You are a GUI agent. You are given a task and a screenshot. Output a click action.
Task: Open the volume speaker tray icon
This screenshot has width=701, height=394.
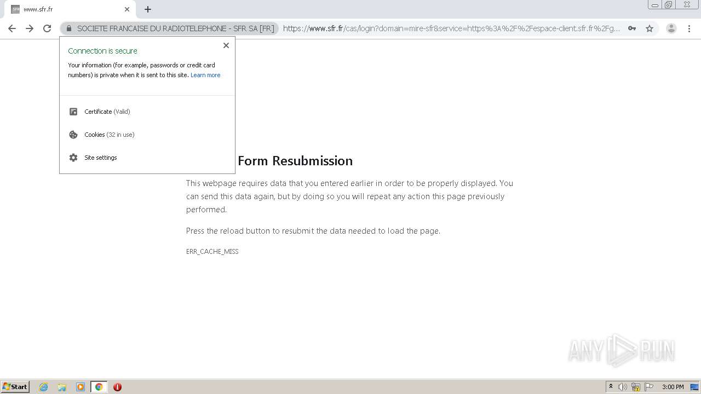(x=623, y=387)
